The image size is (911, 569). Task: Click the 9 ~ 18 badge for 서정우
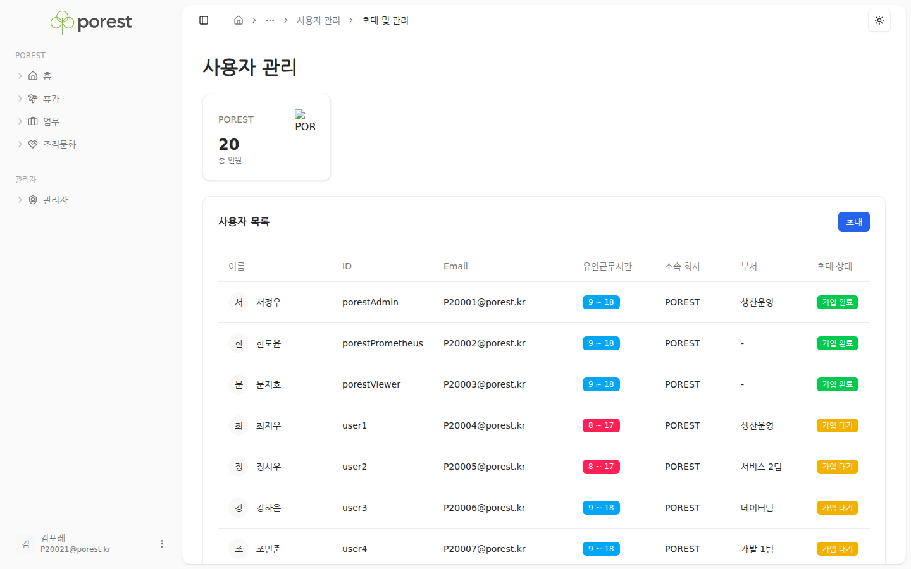point(601,302)
